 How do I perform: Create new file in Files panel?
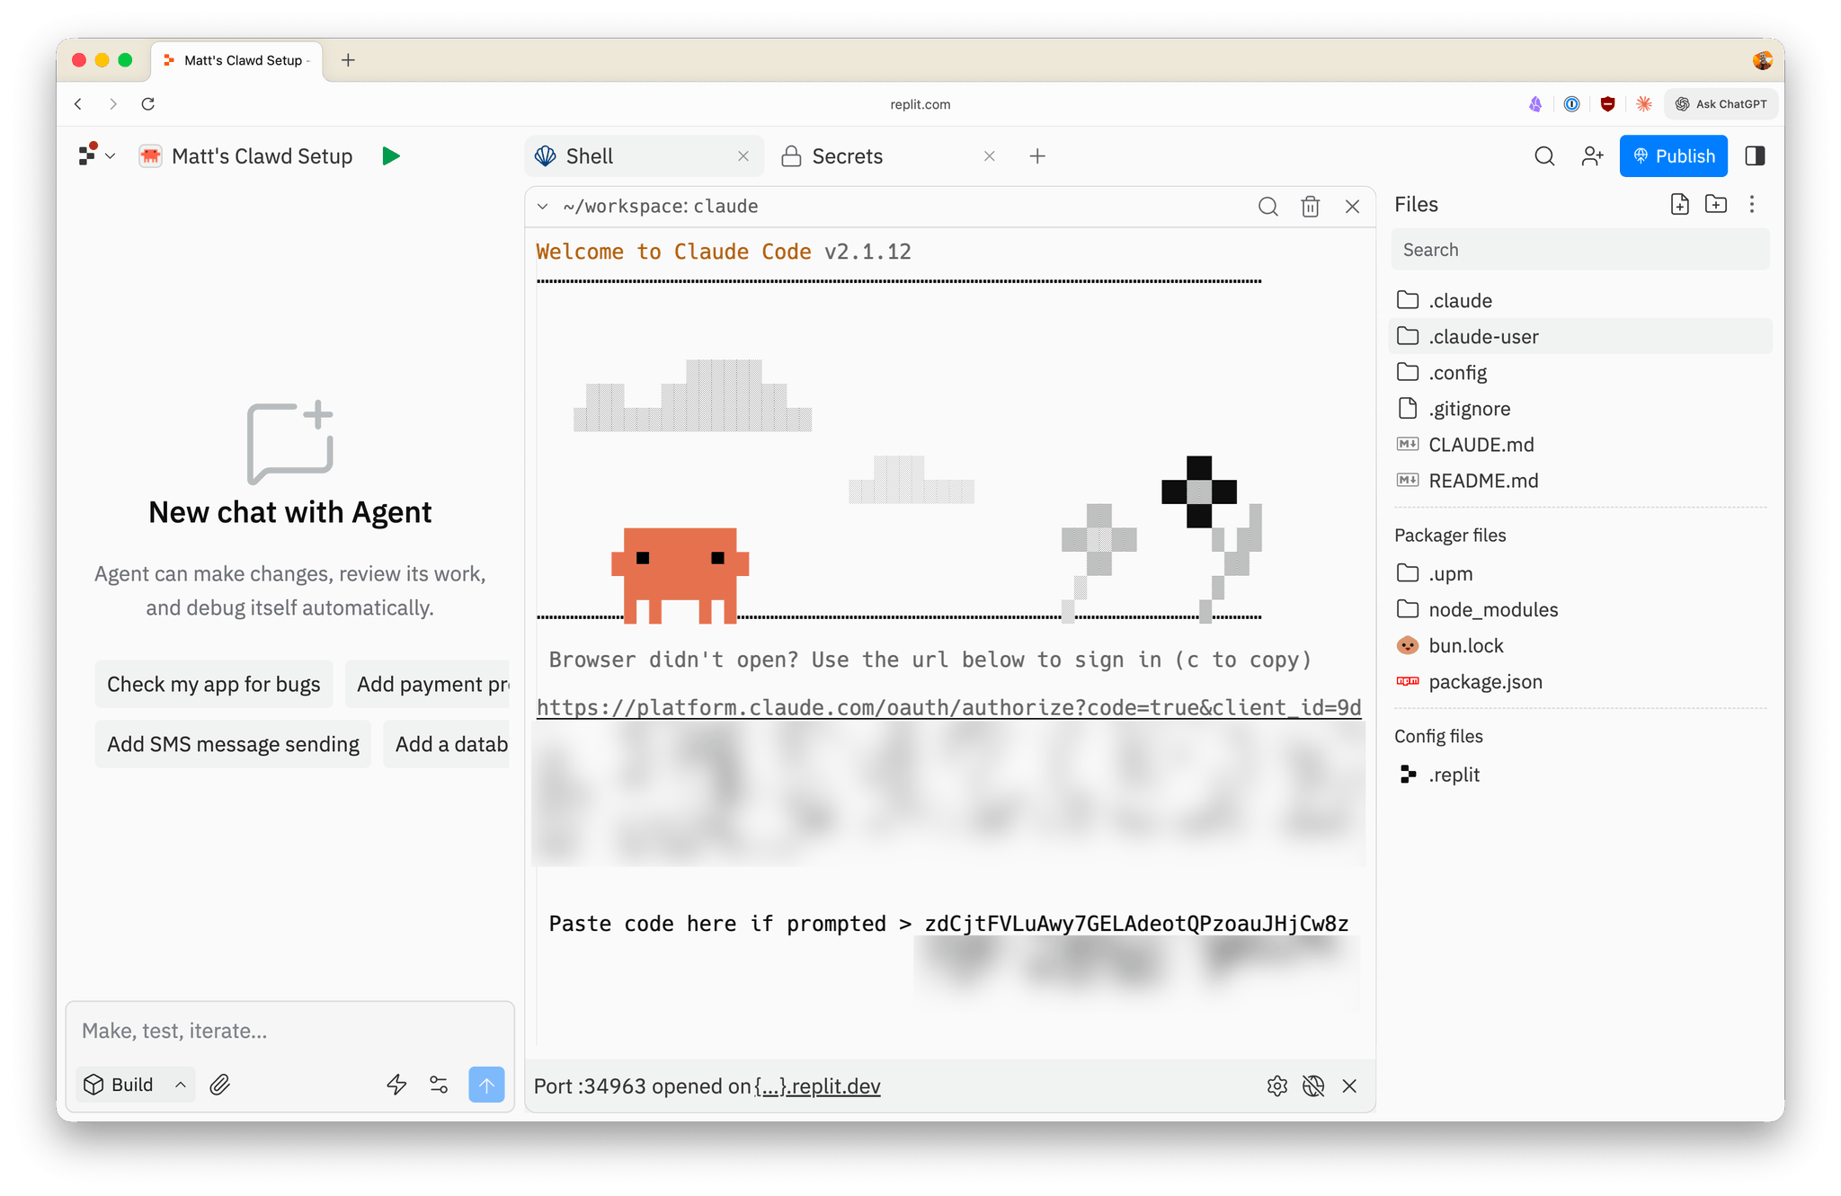[1679, 204]
